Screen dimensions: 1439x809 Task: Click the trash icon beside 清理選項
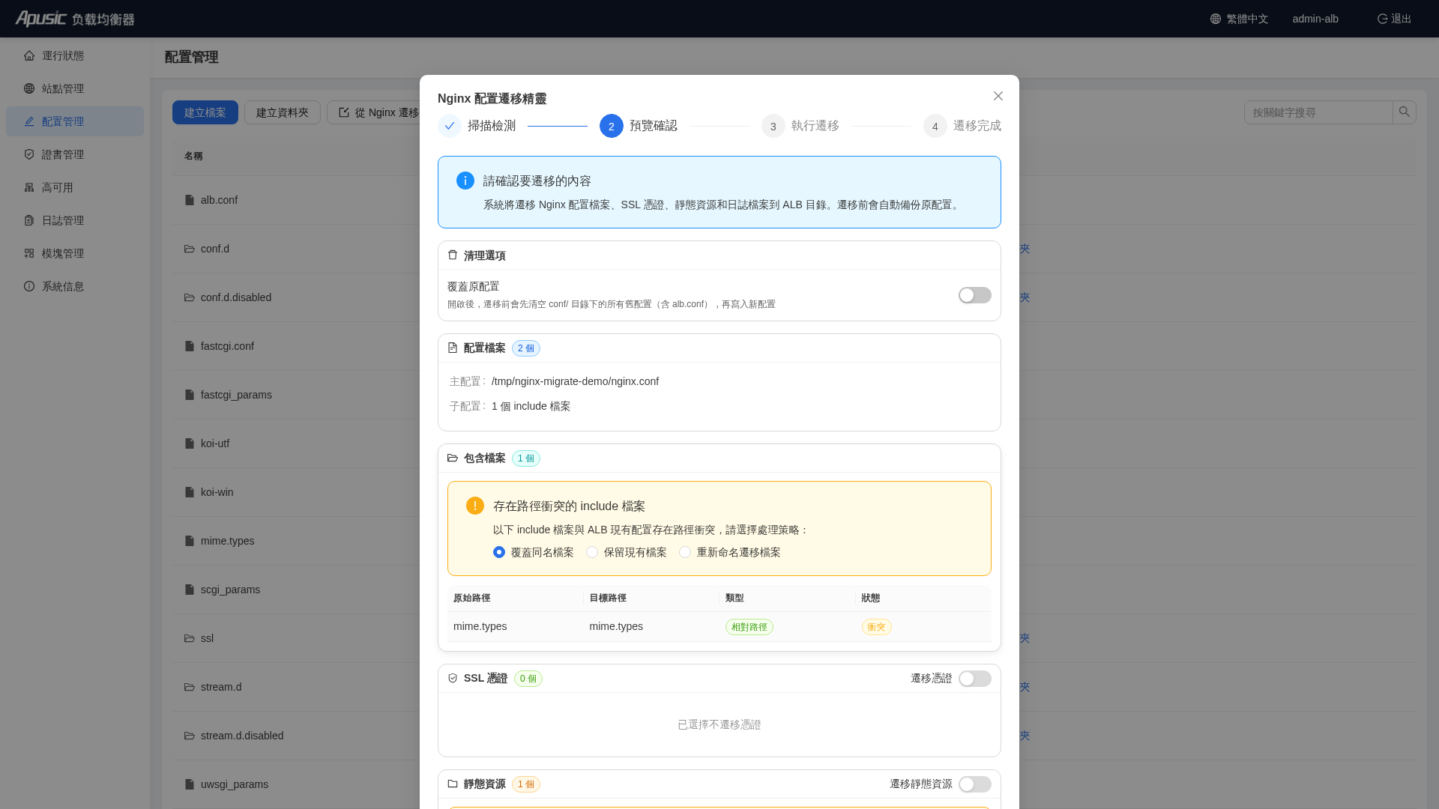453,255
